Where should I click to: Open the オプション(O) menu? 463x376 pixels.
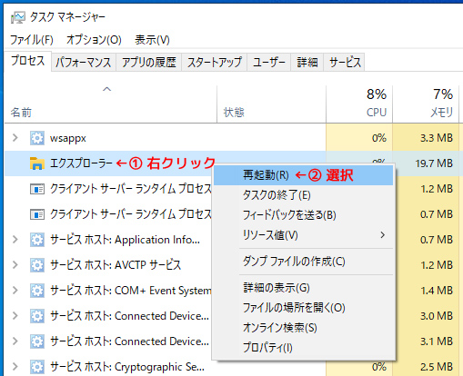(x=94, y=40)
